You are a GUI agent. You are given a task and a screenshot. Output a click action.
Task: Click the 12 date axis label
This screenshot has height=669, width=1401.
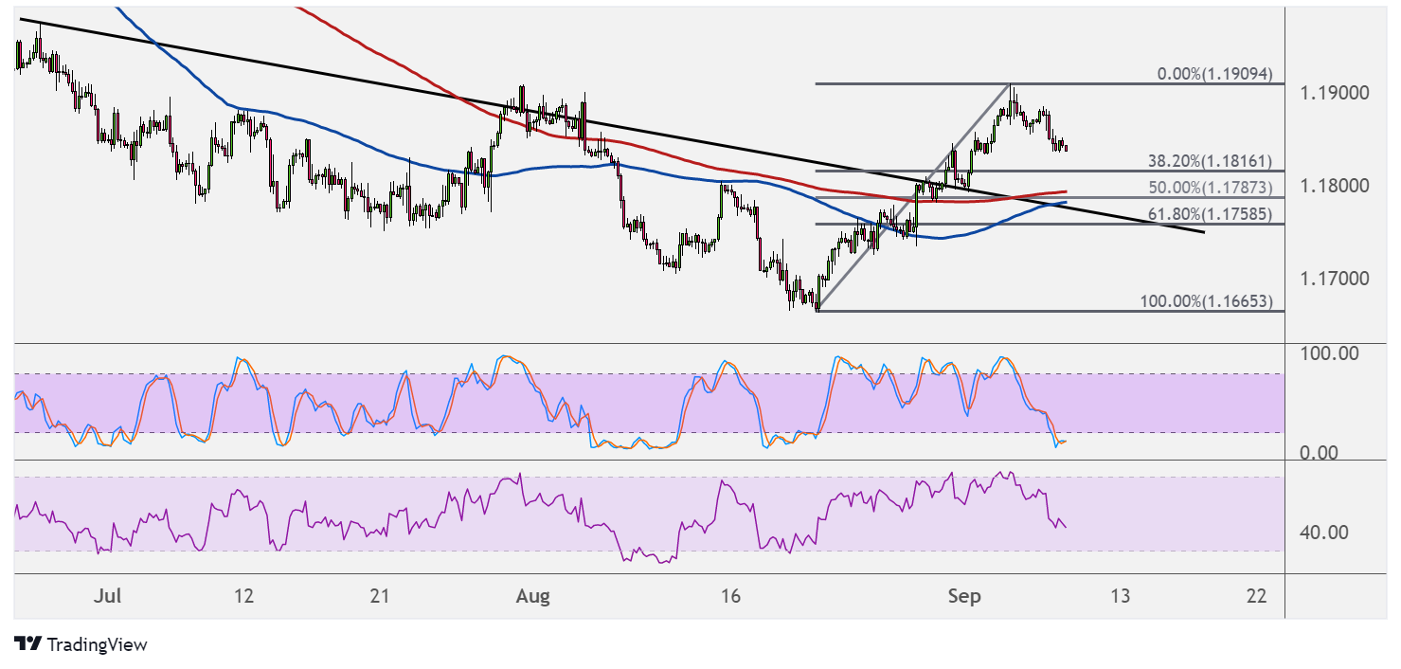click(x=243, y=596)
